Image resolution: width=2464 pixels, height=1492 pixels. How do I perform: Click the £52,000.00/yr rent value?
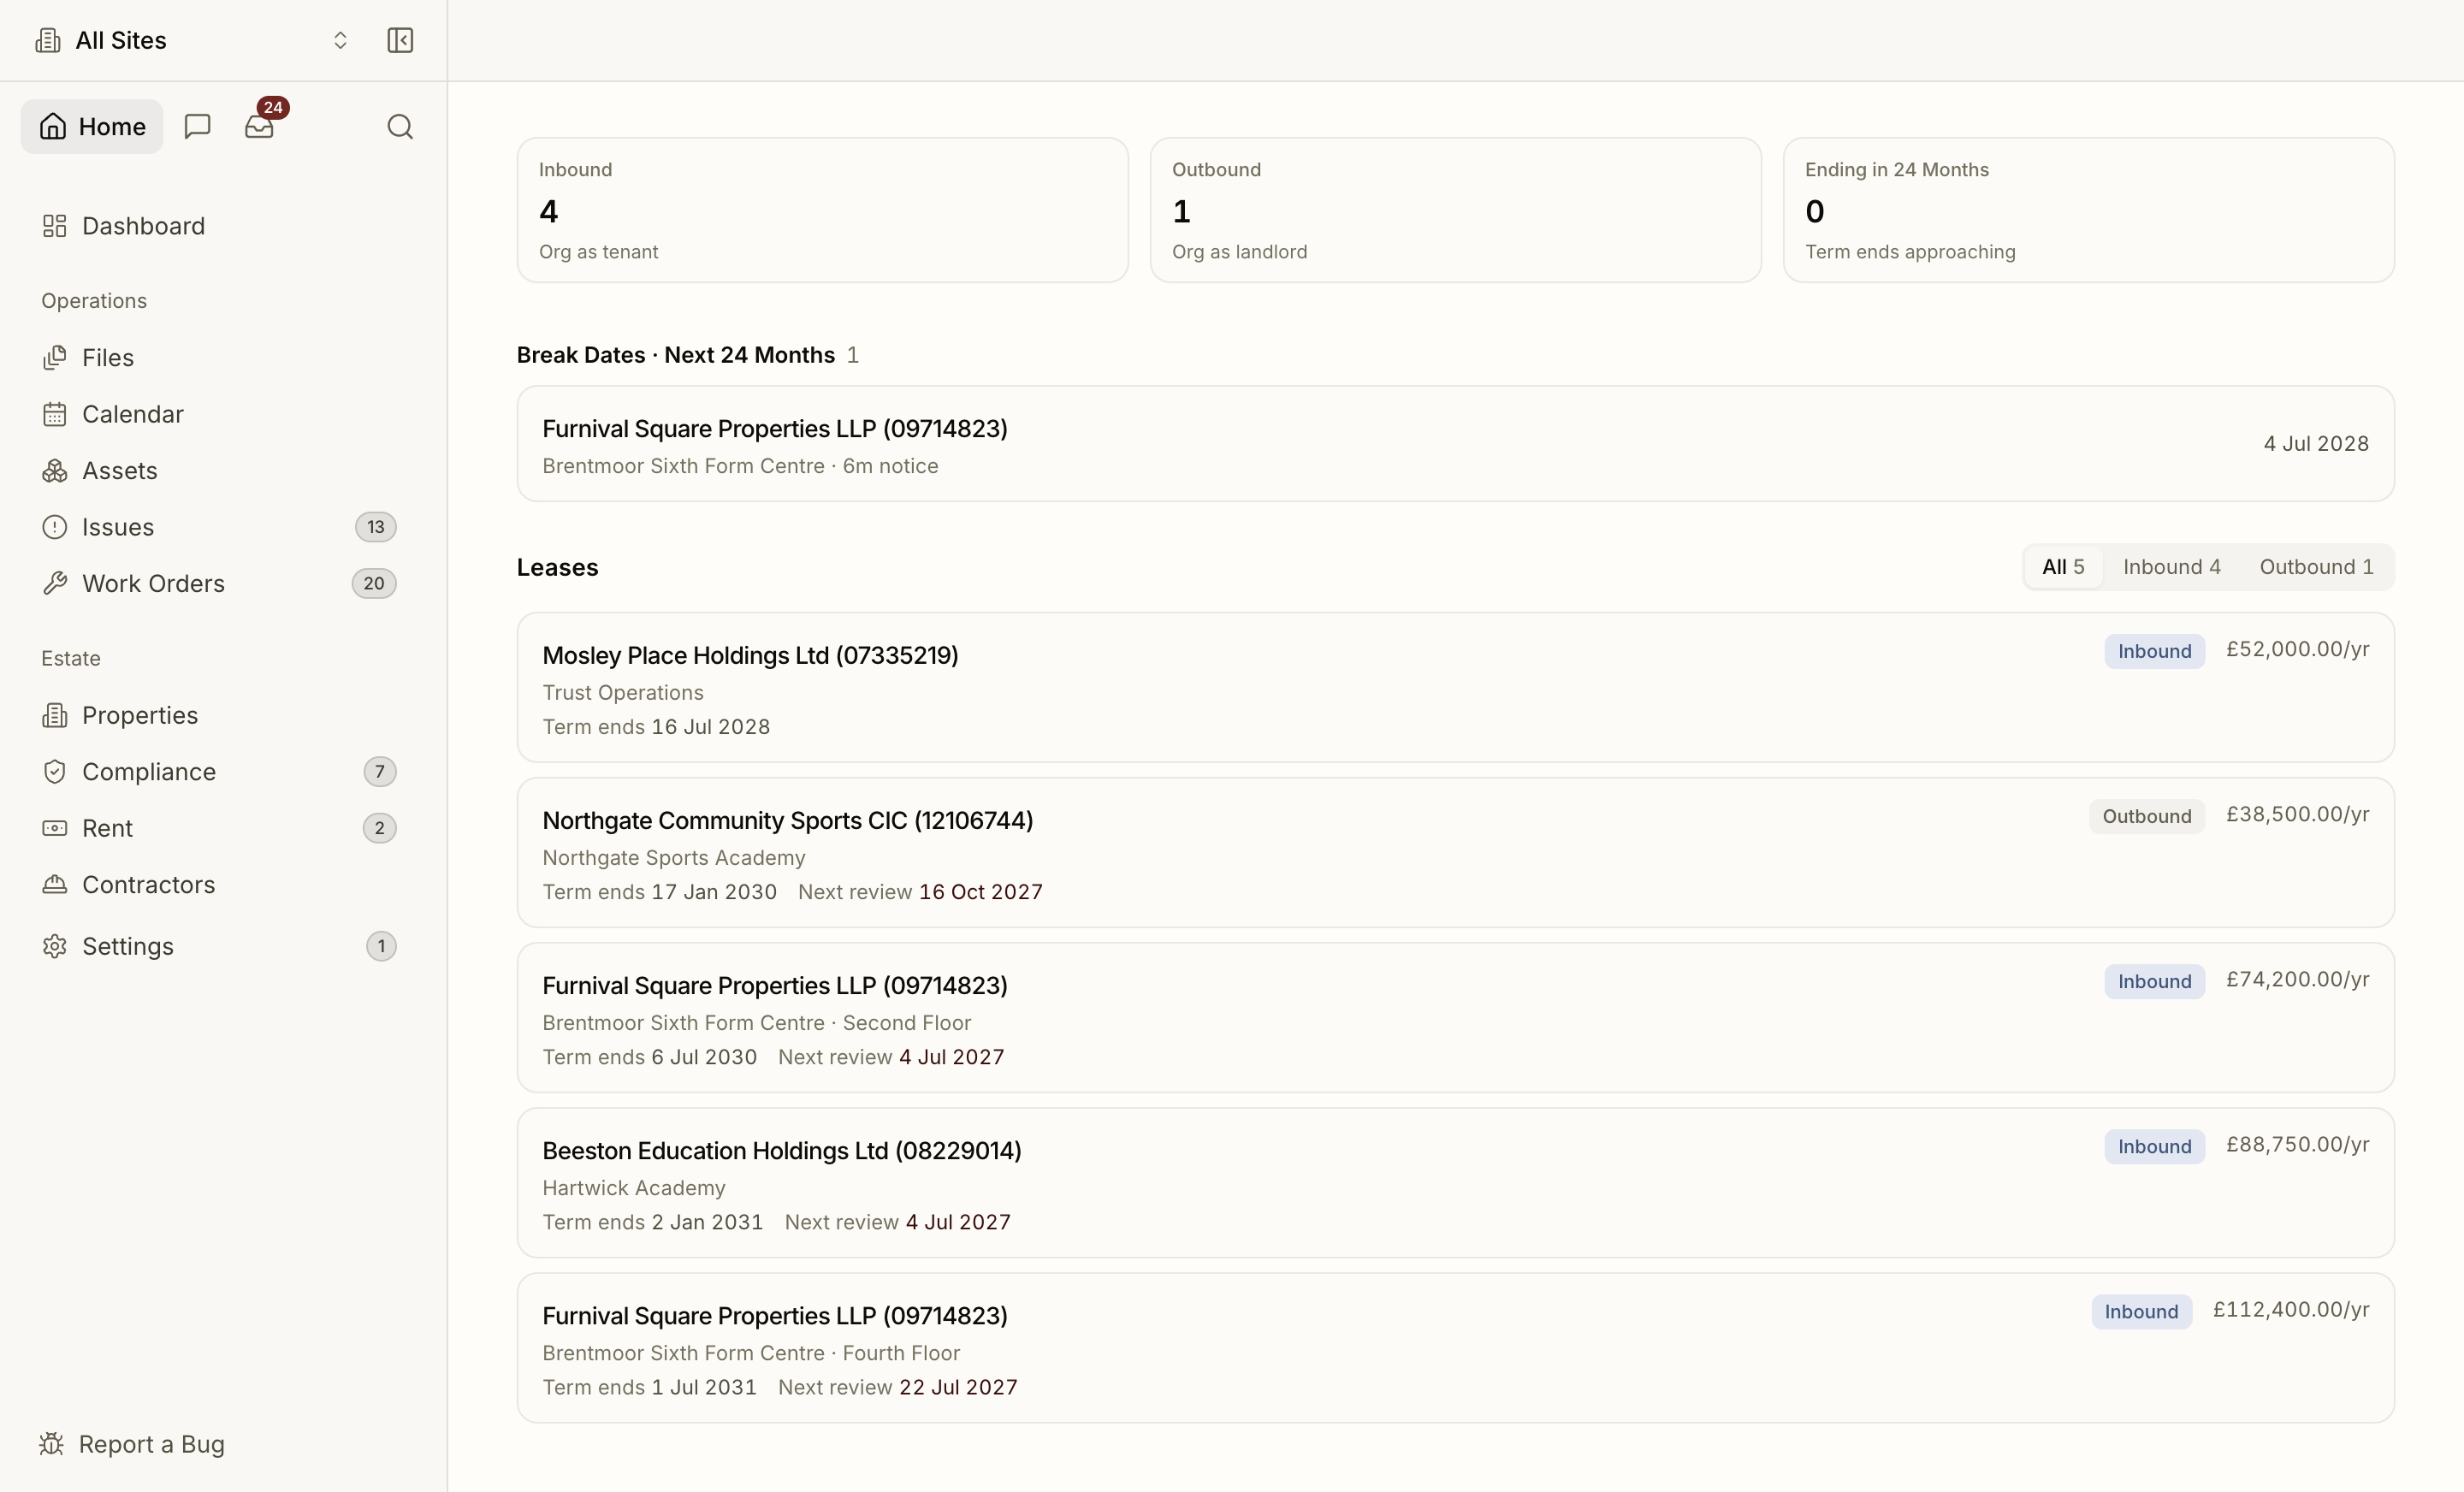pos(2297,650)
